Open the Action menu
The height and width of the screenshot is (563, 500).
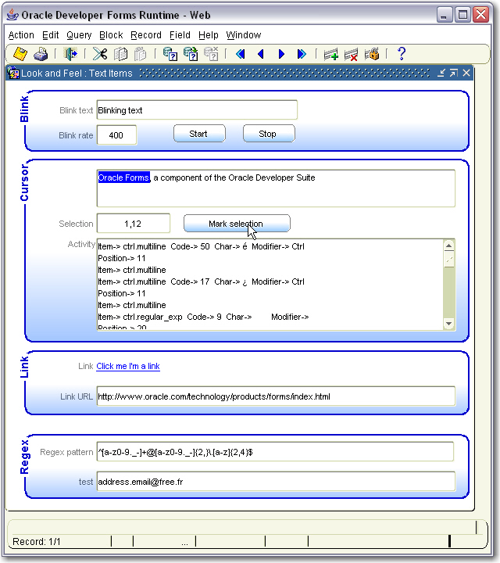pyautogui.click(x=21, y=35)
